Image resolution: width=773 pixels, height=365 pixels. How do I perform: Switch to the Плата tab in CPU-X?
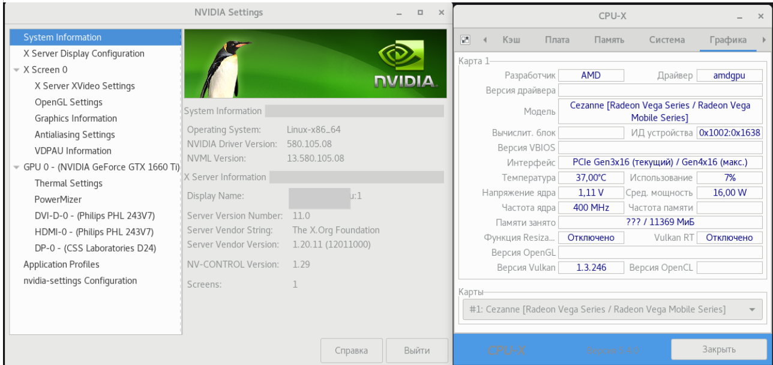point(557,40)
